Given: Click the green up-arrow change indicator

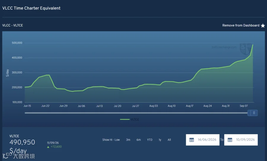Looking at the screenshot, I should [48, 147].
